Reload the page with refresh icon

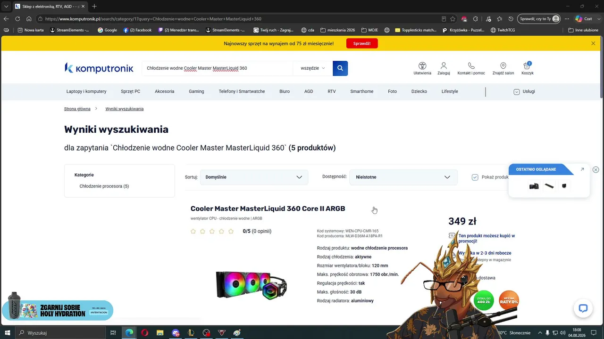pyautogui.click(x=17, y=19)
